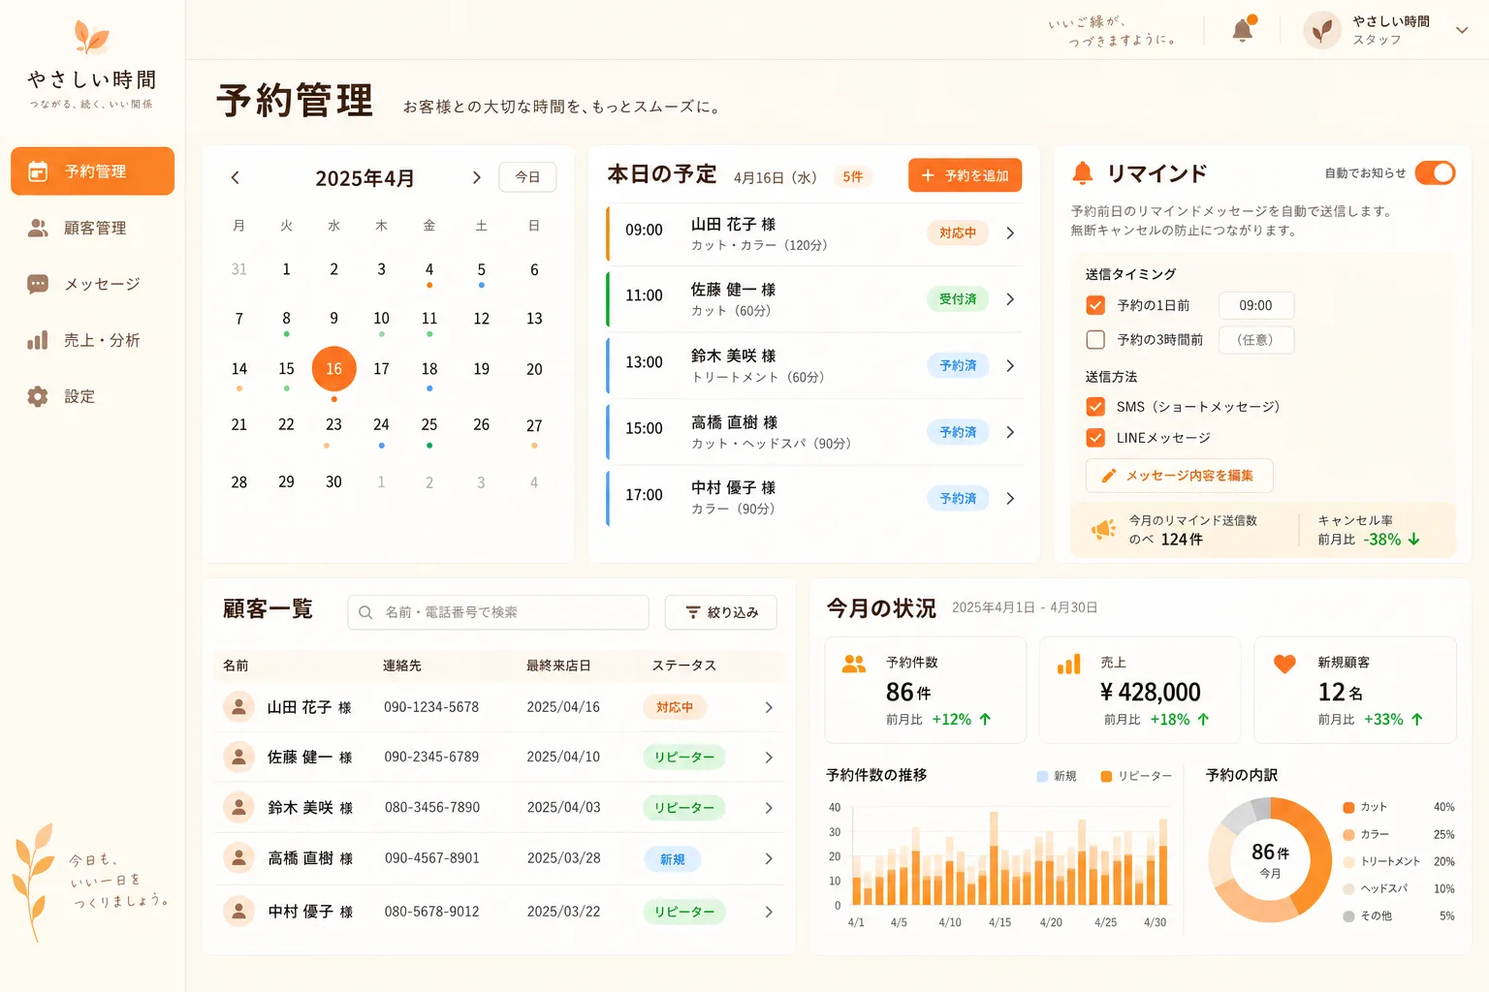Open 売上・分析 in sidebar
Screen dimensions: 1489x992
pos(93,340)
